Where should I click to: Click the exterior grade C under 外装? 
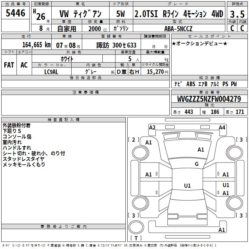(x=232, y=28)
